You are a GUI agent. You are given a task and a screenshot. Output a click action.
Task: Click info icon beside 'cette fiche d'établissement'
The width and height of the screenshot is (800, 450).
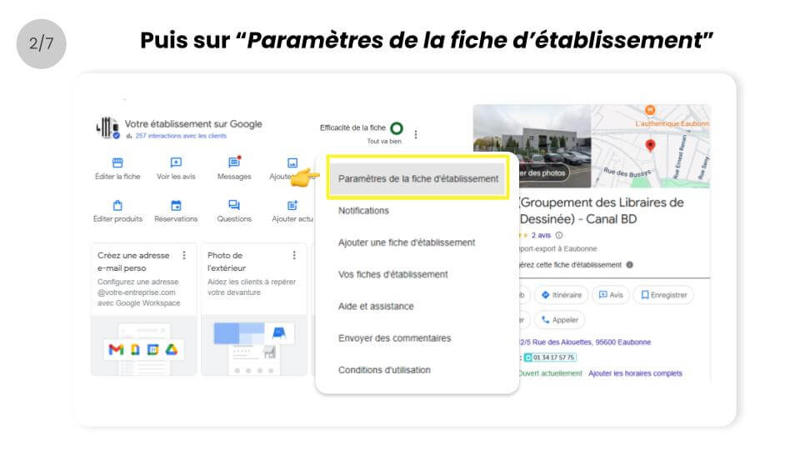click(x=630, y=265)
